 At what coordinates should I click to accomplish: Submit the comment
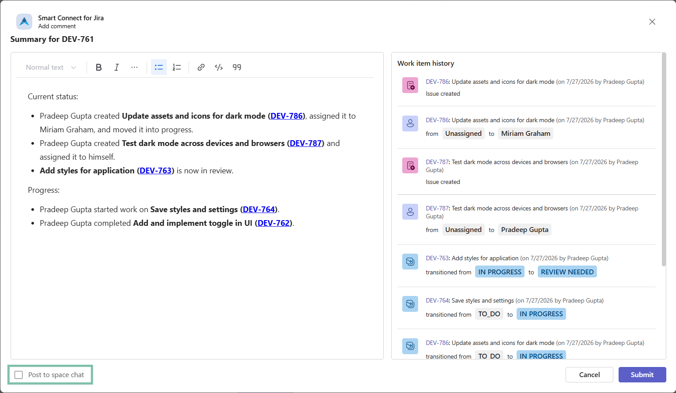point(642,374)
